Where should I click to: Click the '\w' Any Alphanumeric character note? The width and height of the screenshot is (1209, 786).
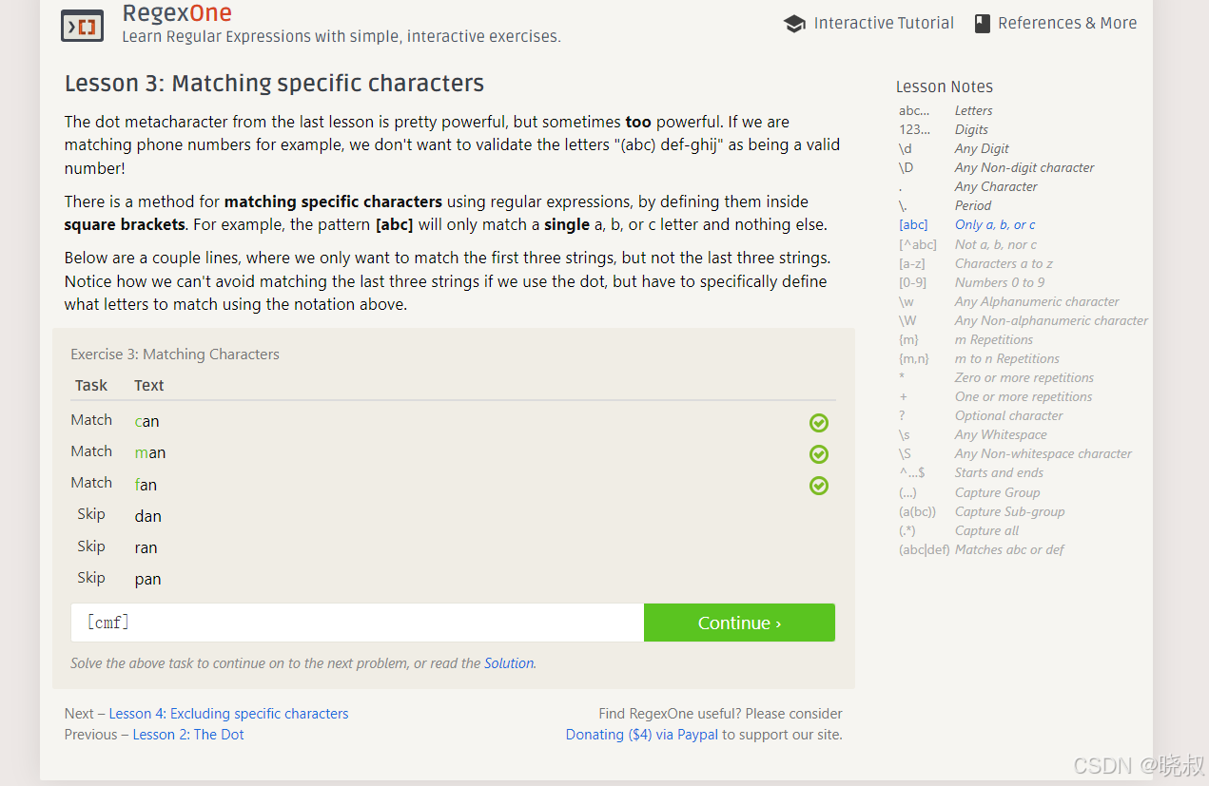click(x=1009, y=301)
